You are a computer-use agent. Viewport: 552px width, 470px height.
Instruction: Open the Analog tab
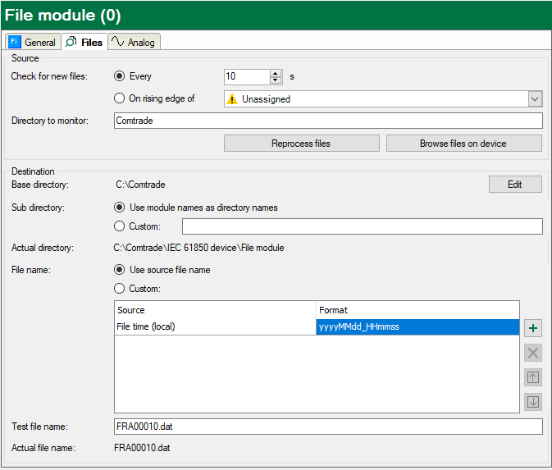134,42
